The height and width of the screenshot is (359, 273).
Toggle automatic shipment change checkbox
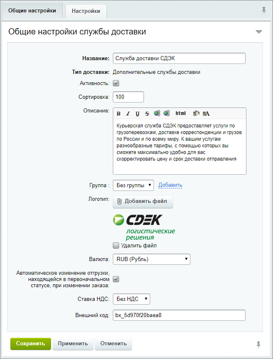[116, 279]
